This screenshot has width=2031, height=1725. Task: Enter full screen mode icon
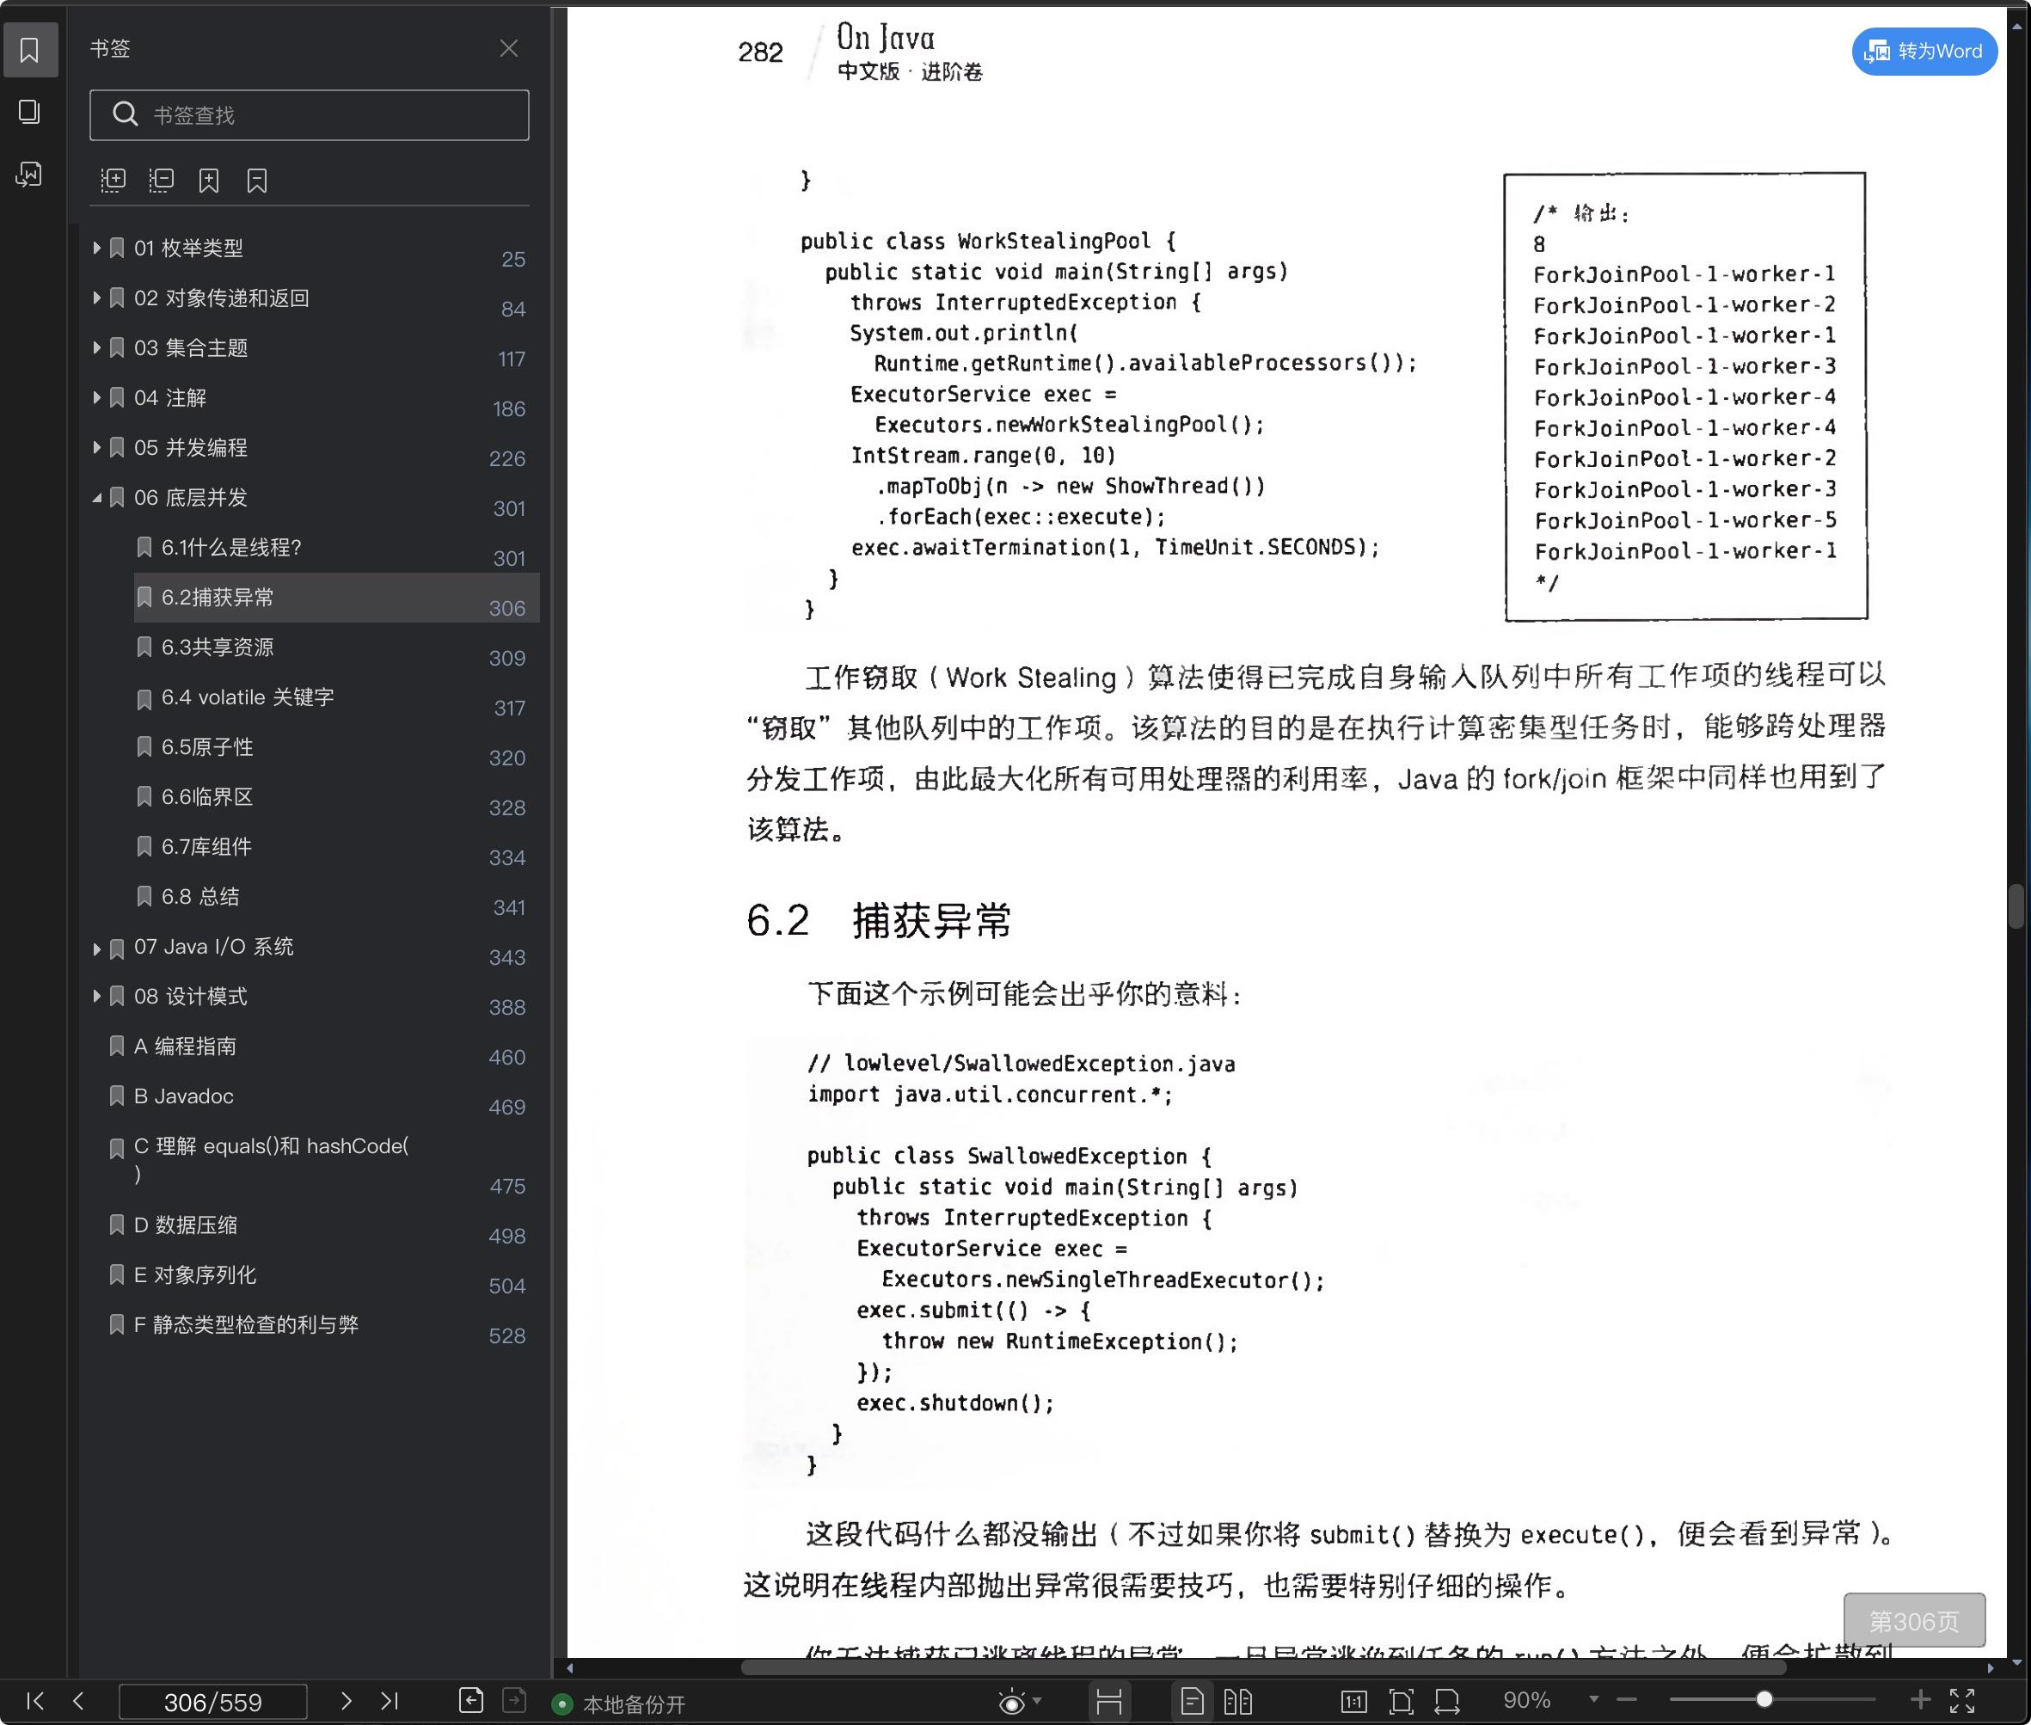(1962, 1702)
